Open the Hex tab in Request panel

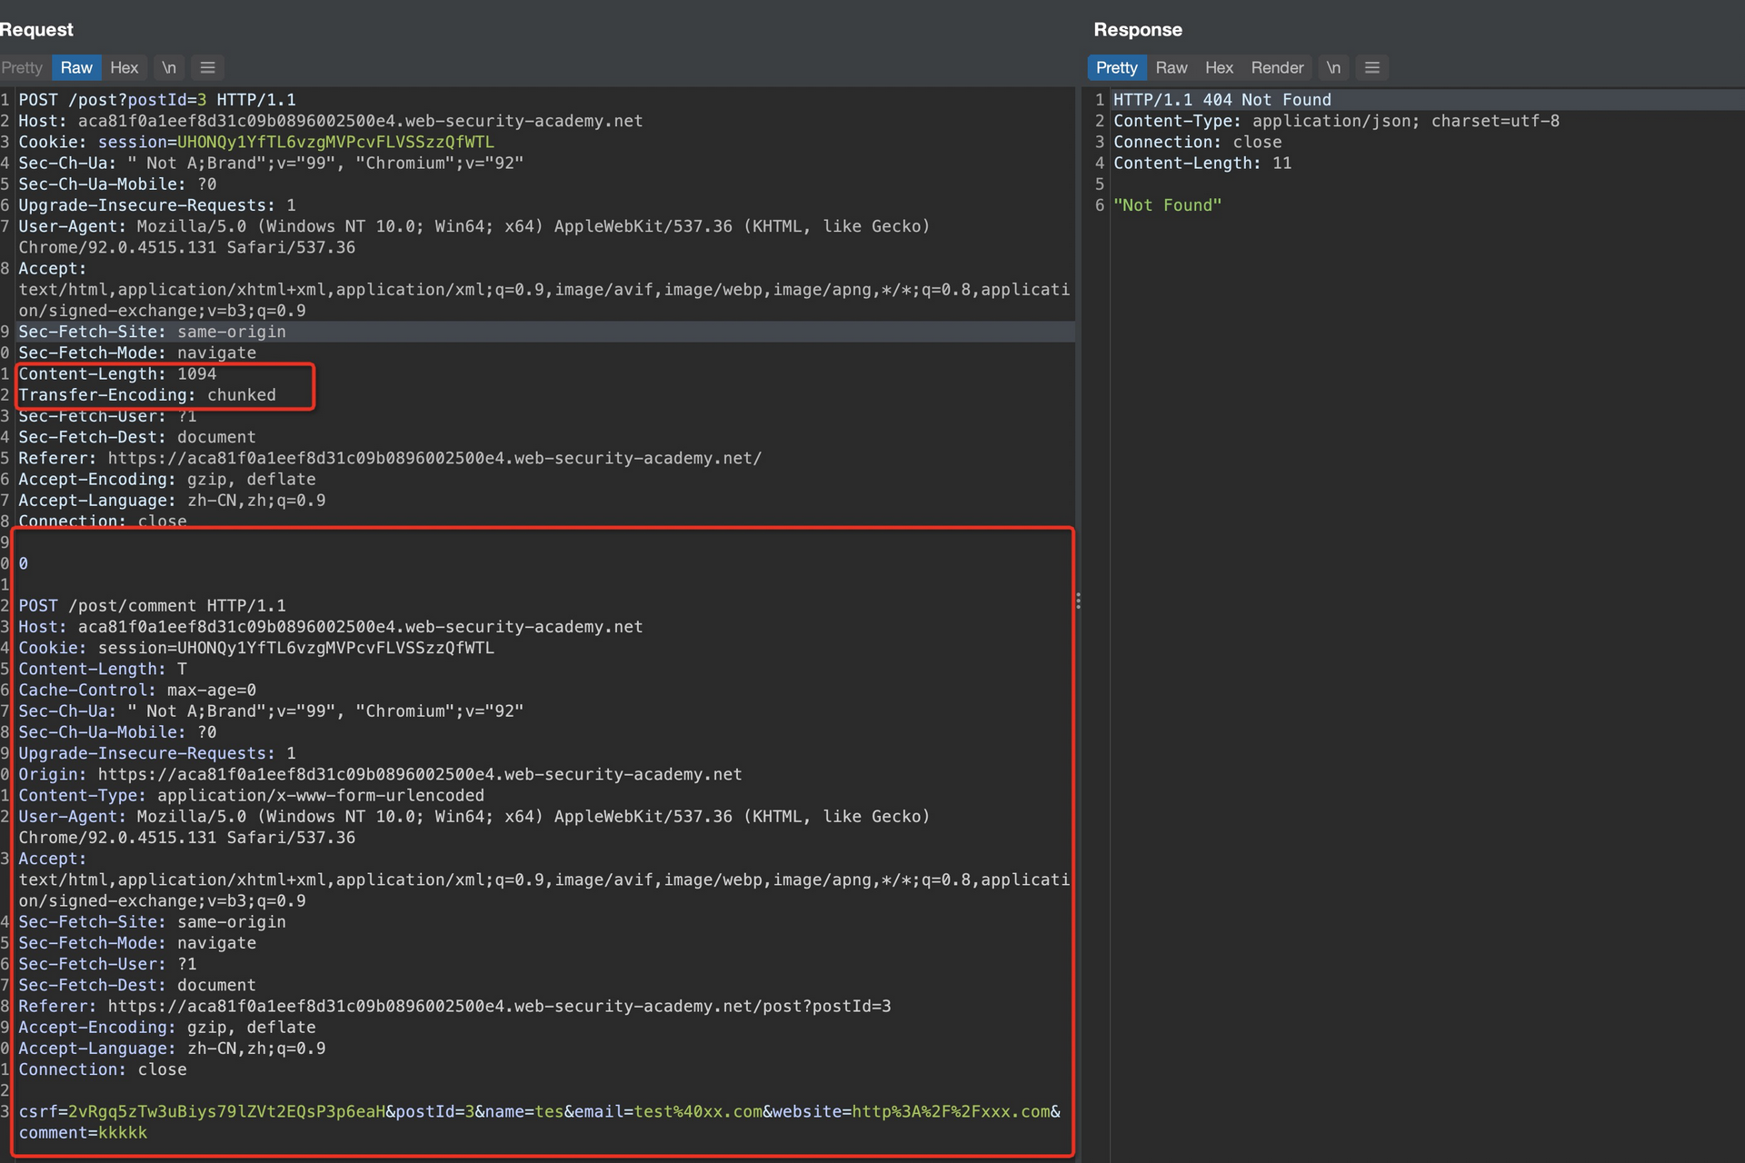click(124, 68)
